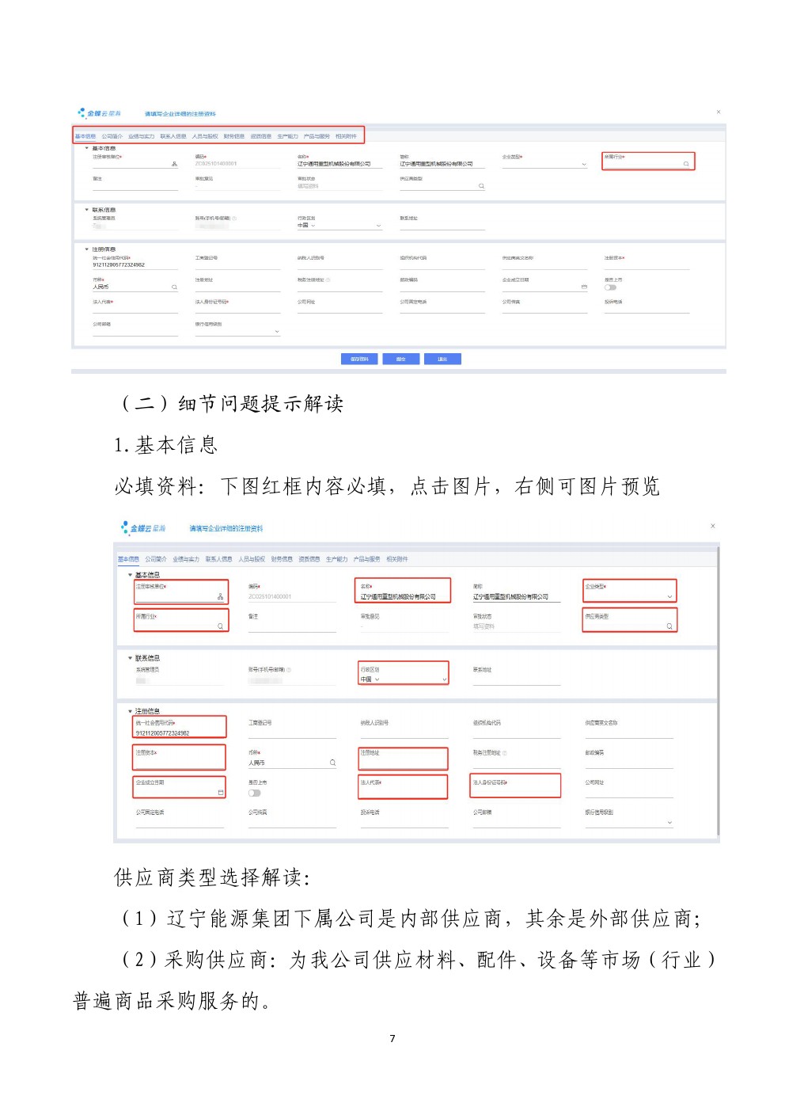Open 相关附件 tab in lower screenshot
This screenshot has width=785, height=1111.
396,559
